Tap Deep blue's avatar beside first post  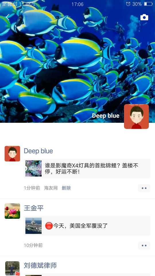click(12, 154)
